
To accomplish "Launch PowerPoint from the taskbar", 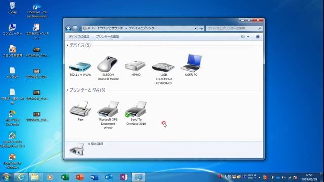I will (x=79, y=177).
